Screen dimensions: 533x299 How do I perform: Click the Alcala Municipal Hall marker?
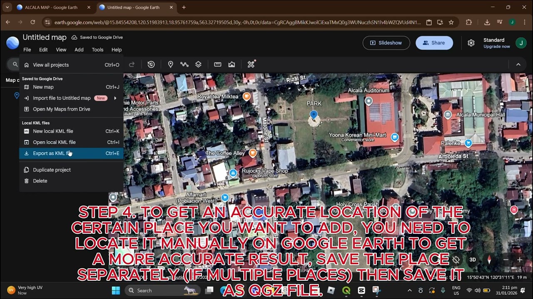448,115
